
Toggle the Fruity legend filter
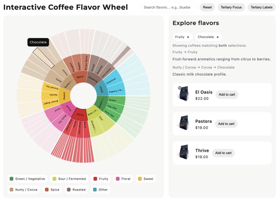tap(100, 179)
